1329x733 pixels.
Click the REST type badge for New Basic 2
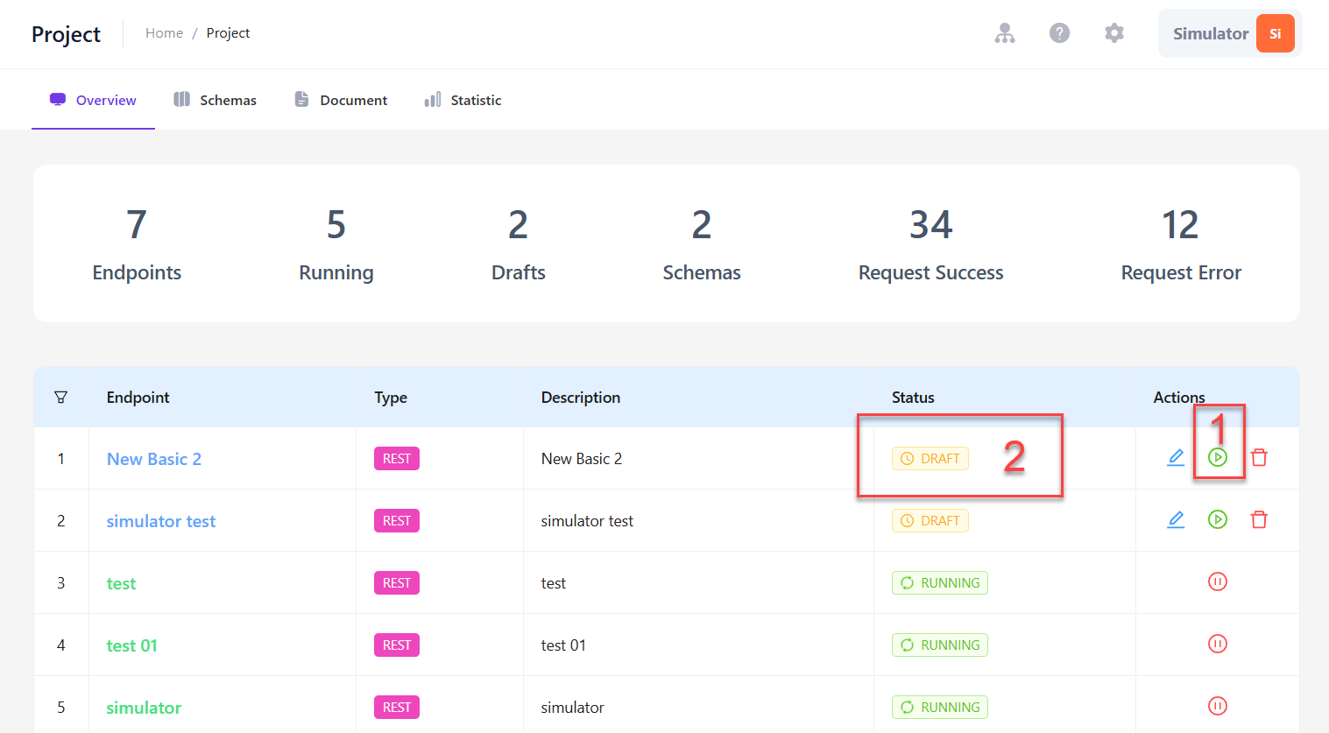(397, 459)
